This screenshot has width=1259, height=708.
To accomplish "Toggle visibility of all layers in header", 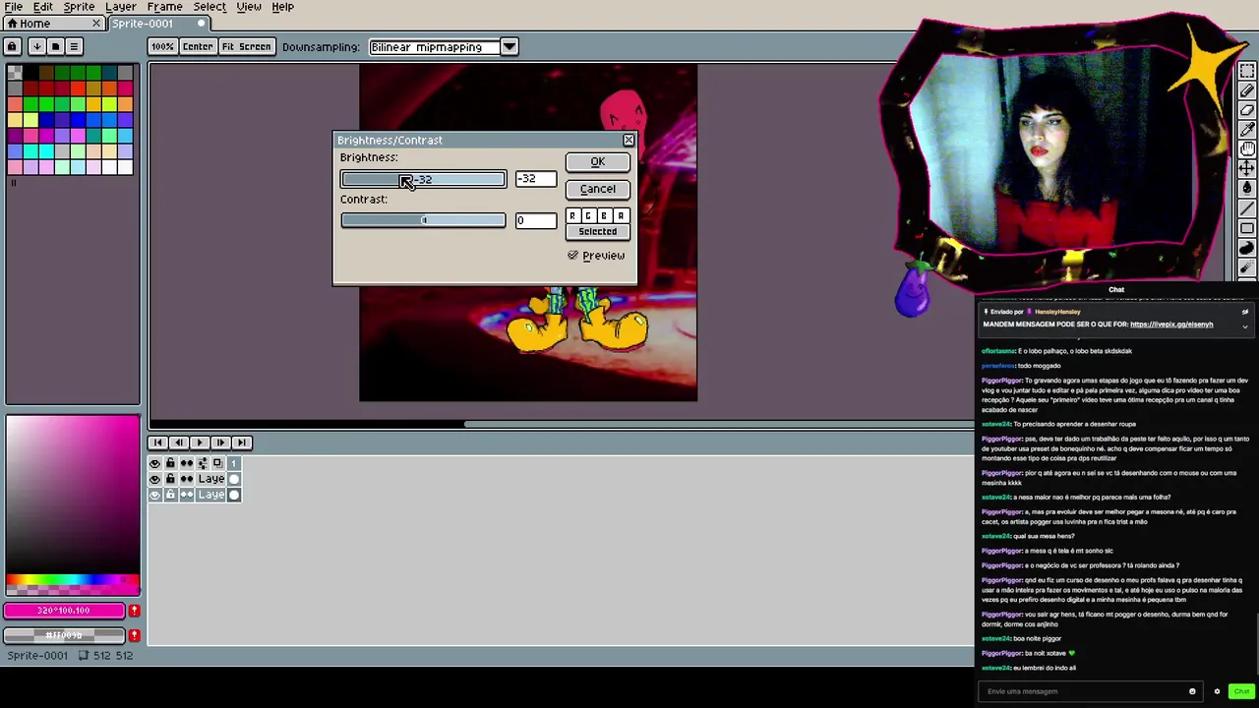I will (154, 463).
